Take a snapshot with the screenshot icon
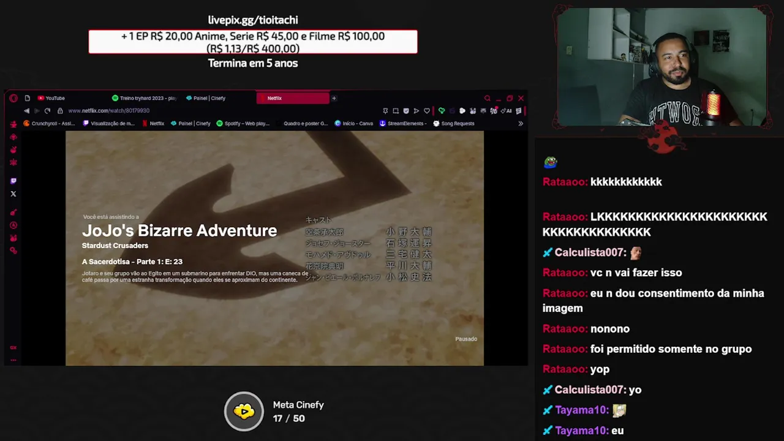 (396, 111)
